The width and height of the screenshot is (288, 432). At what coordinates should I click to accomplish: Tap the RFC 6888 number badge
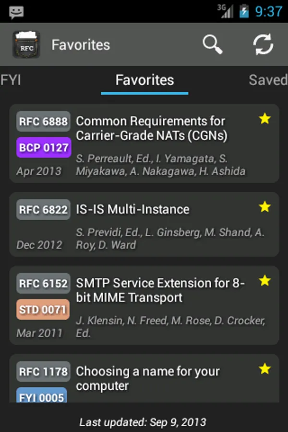click(x=43, y=121)
